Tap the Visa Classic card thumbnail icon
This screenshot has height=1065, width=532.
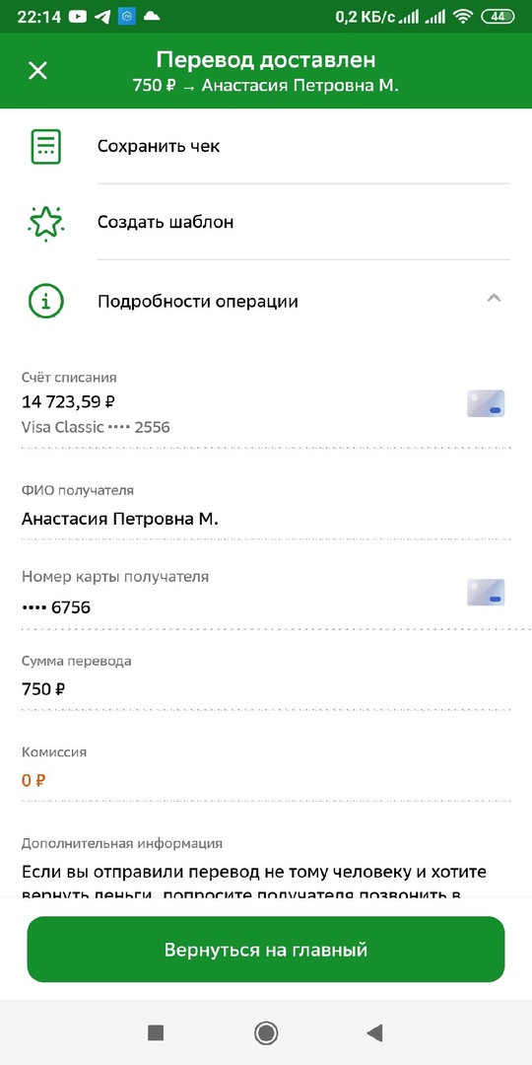[x=486, y=402]
